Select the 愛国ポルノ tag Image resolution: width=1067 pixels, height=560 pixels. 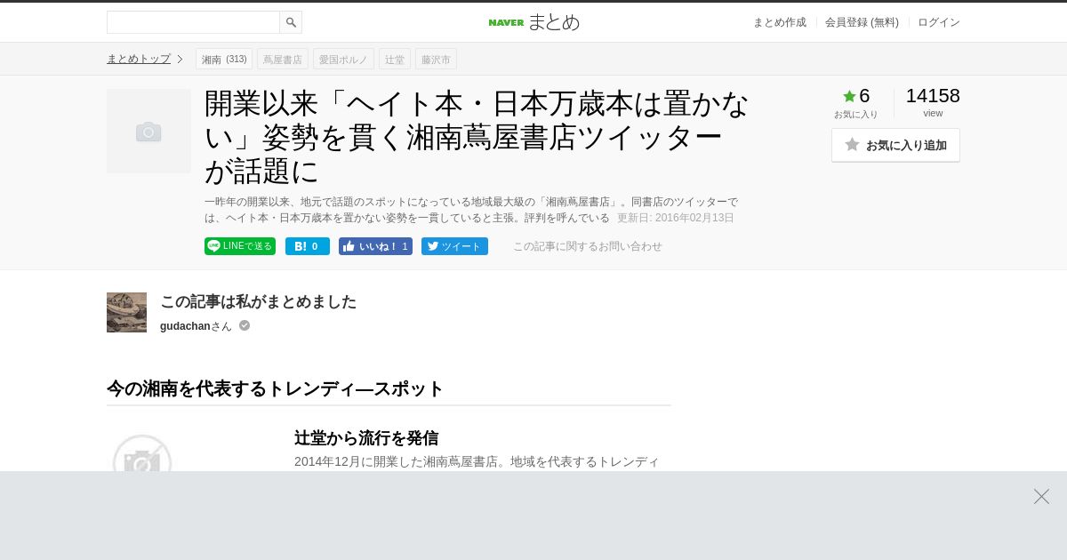[x=343, y=59]
